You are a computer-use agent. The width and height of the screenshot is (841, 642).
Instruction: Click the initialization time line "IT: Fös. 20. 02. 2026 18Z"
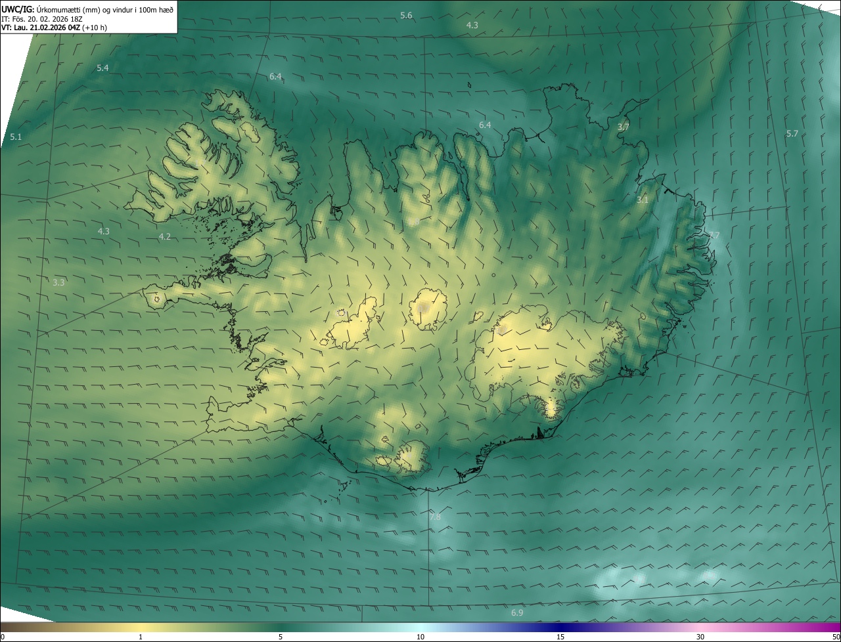41,18
